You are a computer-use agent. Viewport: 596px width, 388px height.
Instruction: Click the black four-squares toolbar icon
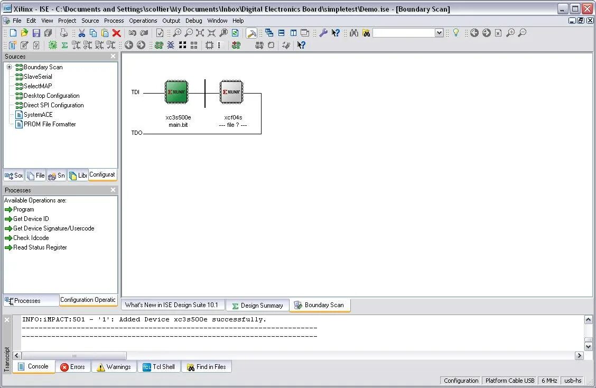pos(182,45)
